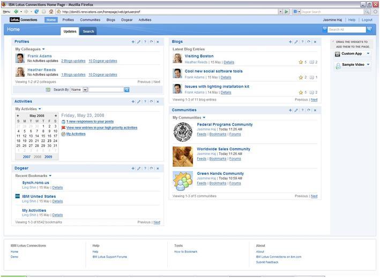
Task: Open the Profiles navigation item
Action: [68, 20]
